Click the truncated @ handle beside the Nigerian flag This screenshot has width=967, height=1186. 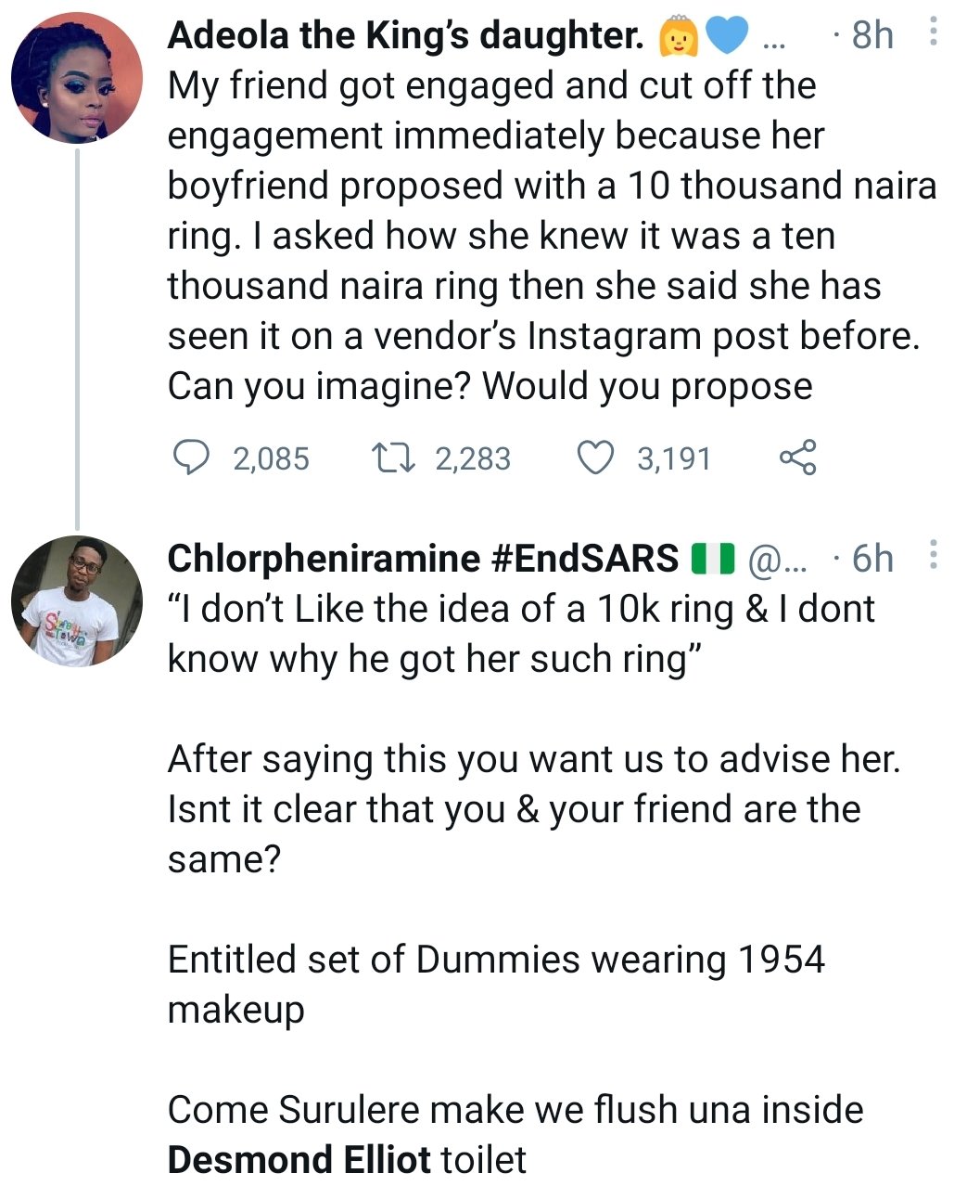pyautogui.click(x=777, y=559)
